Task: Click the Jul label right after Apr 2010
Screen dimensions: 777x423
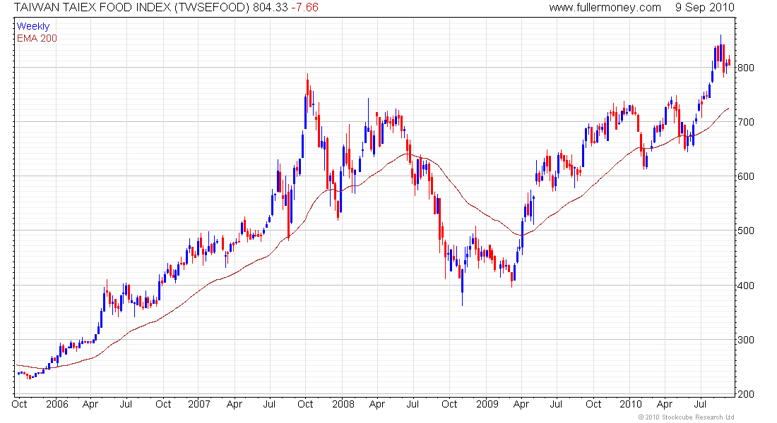Action: click(700, 404)
